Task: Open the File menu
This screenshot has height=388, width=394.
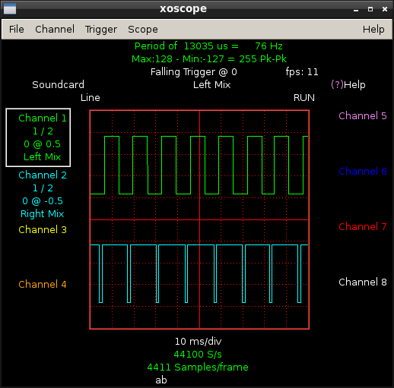Action: point(17,30)
